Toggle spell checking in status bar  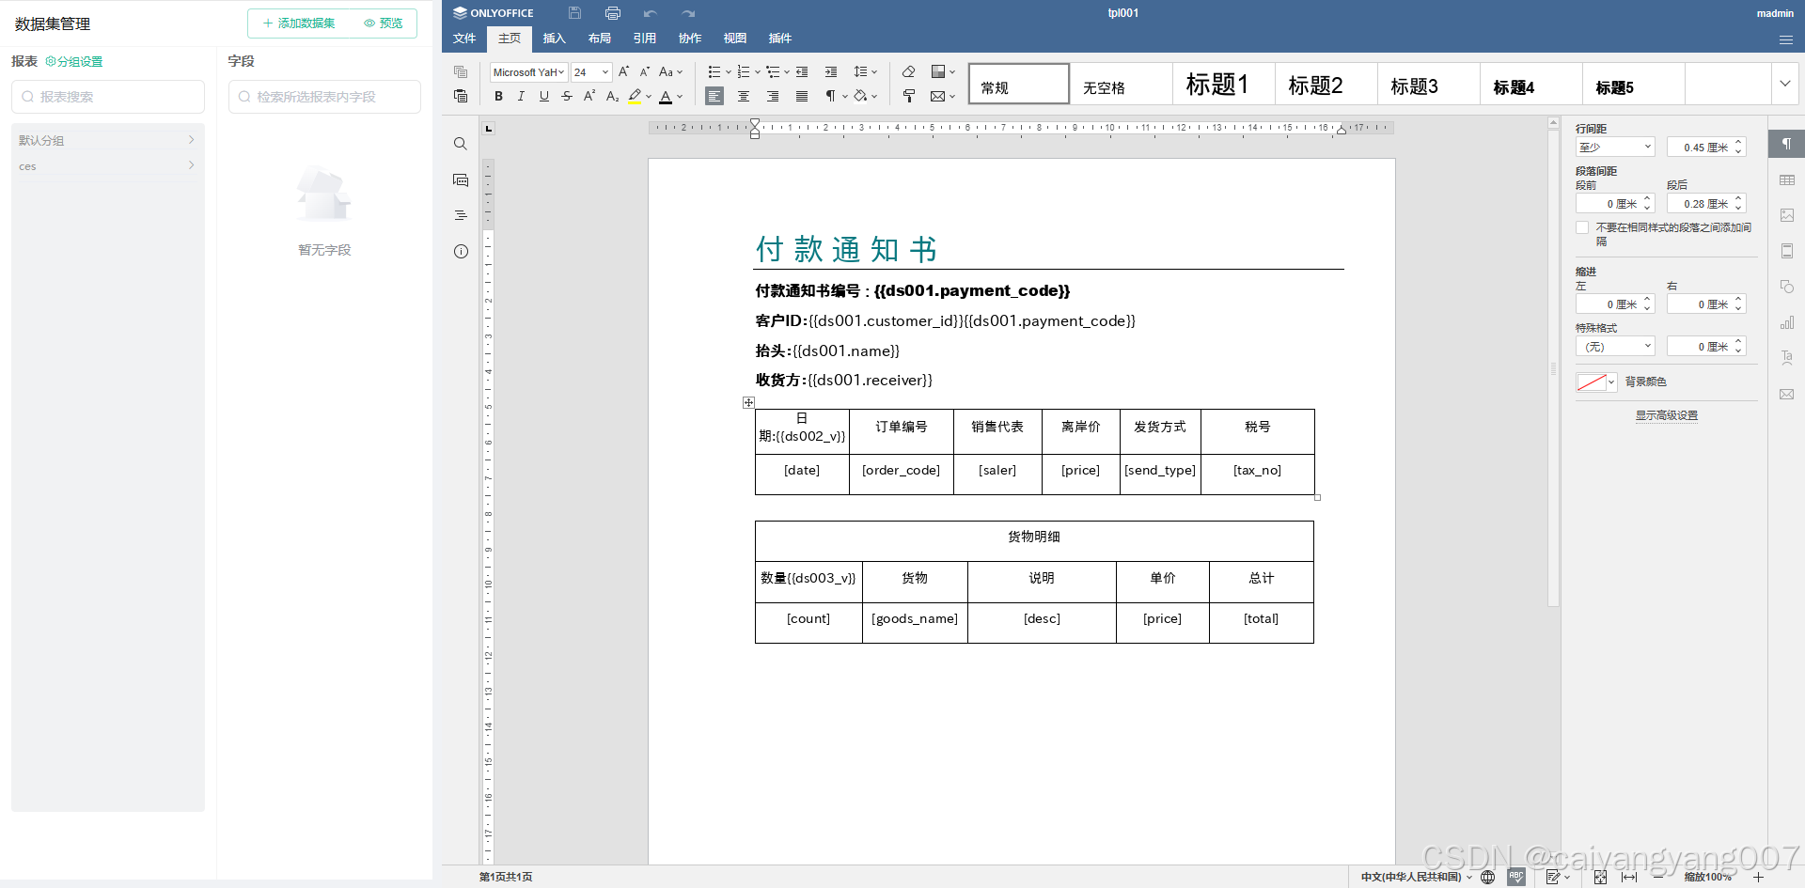click(1516, 877)
